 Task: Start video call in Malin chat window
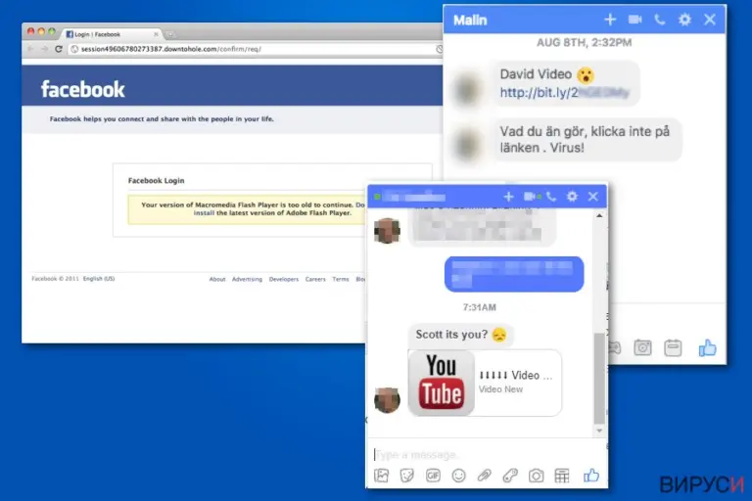[634, 20]
